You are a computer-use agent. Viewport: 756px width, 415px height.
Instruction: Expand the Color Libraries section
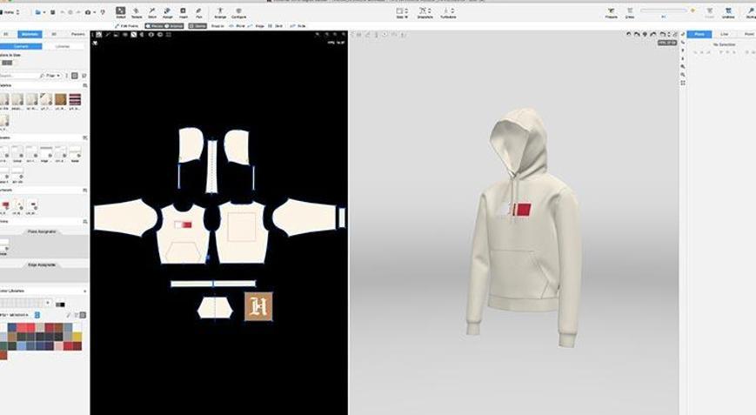[x=85, y=291]
